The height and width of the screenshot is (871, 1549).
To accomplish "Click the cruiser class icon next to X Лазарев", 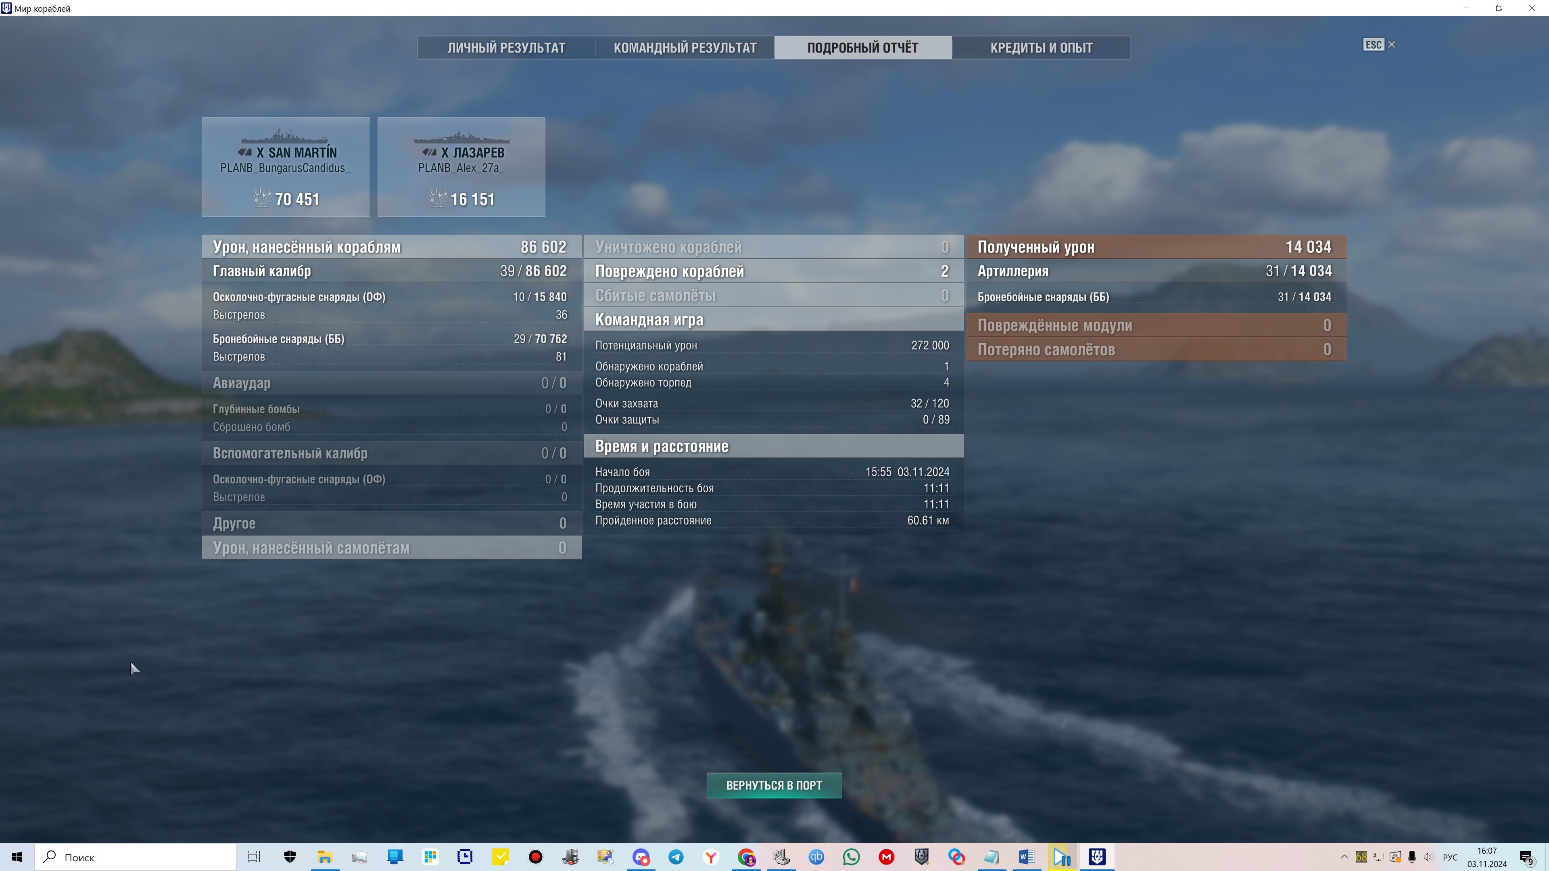I will [429, 153].
